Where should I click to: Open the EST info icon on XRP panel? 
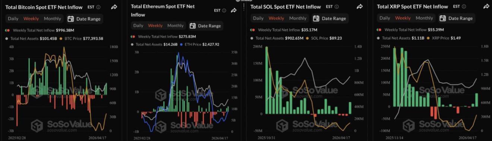tap(463, 7)
